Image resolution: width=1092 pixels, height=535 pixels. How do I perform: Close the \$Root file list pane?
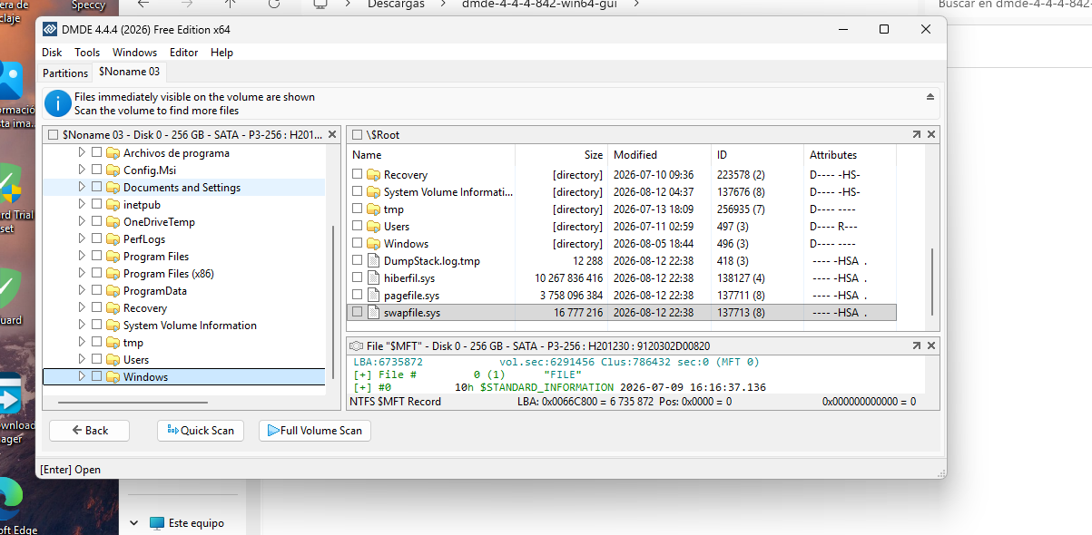[931, 134]
